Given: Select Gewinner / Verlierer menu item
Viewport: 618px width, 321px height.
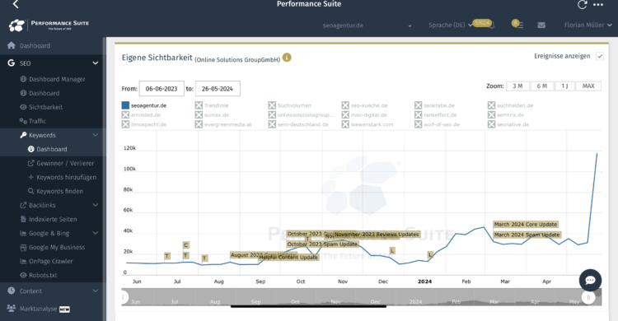Looking at the screenshot, I should click(x=65, y=163).
